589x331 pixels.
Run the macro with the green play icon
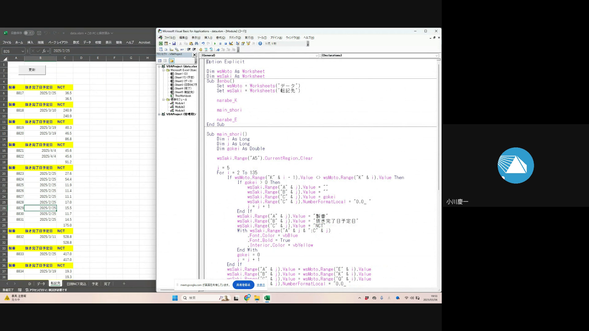(x=215, y=44)
